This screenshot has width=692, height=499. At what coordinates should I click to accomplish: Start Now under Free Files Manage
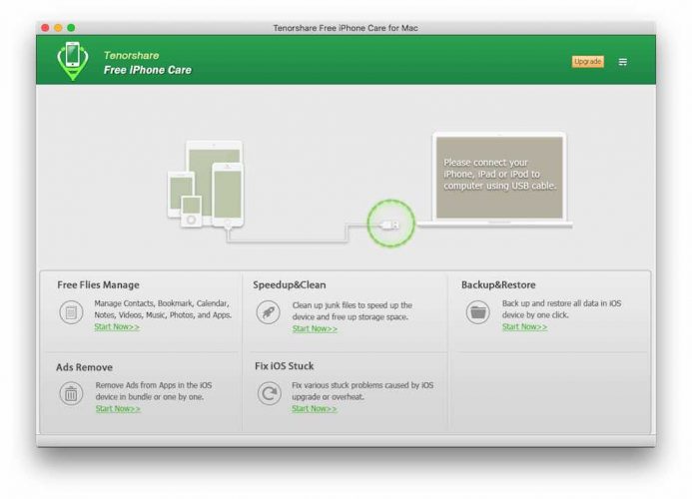point(117,327)
